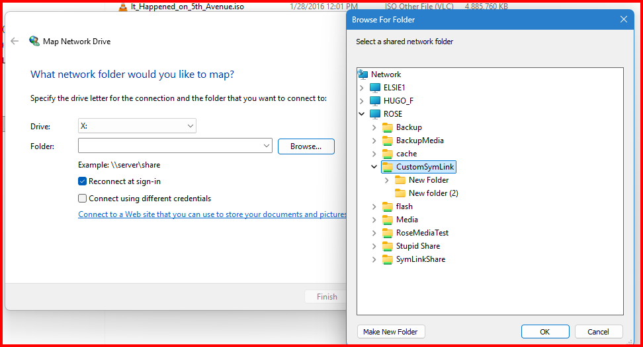
Task: Select the highlighted CustomSymLink name
Action: click(x=425, y=167)
